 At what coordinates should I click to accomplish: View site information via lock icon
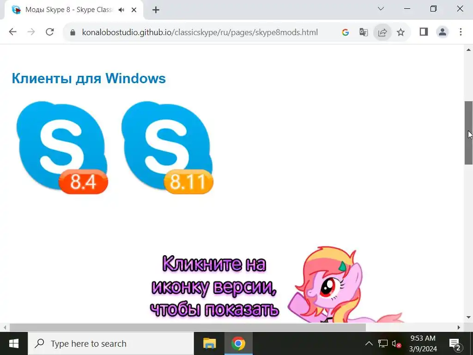point(73,32)
